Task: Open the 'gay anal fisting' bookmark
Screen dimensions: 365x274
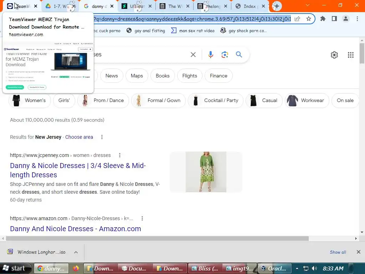Action: tap(146, 31)
